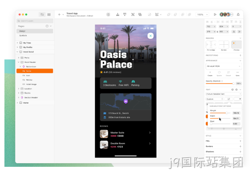Image resolution: width=250 pixels, height=173 pixels.
Task: Open the Insert plus menu
Action: coord(59,15)
